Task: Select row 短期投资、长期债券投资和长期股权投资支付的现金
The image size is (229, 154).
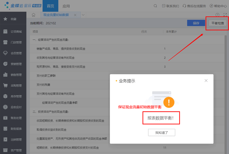Action: (x=127, y=148)
